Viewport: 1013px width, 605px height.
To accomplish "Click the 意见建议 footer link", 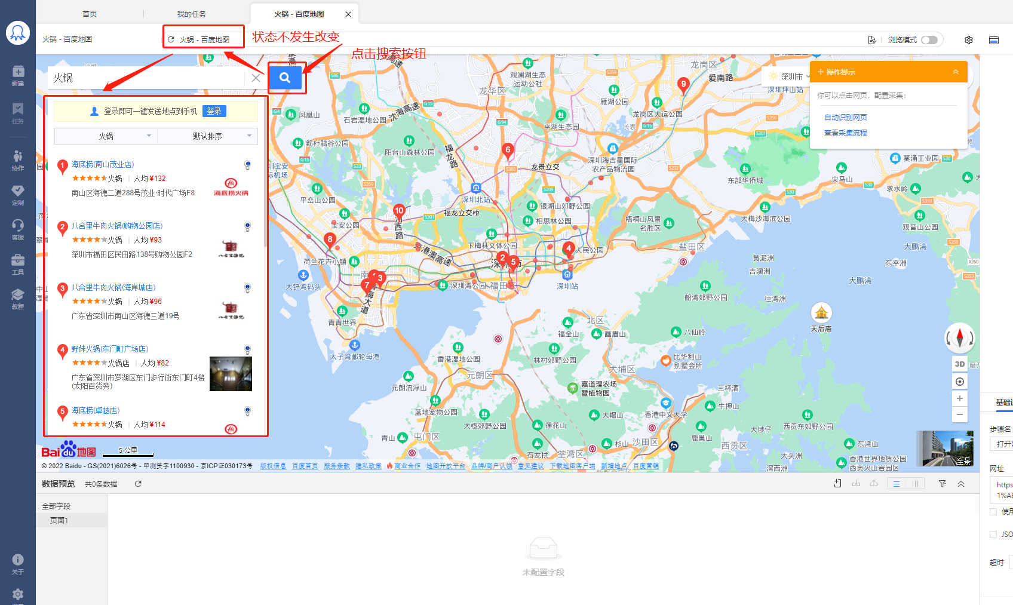I will point(530,466).
